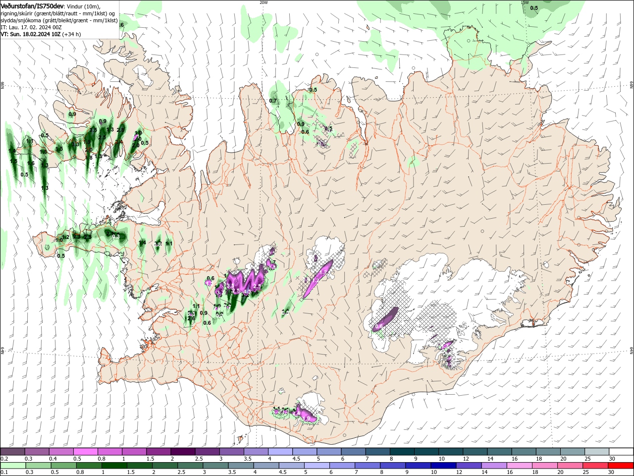Click the 'IT: Lau. 17. 02. 2024 00Z' line

31,27
